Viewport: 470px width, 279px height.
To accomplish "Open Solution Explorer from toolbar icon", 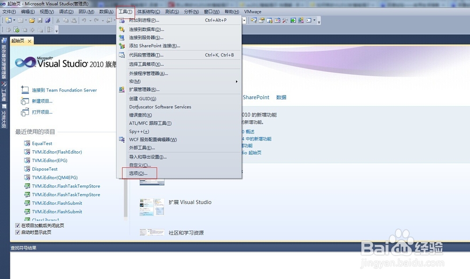I will [x=254, y=20].
